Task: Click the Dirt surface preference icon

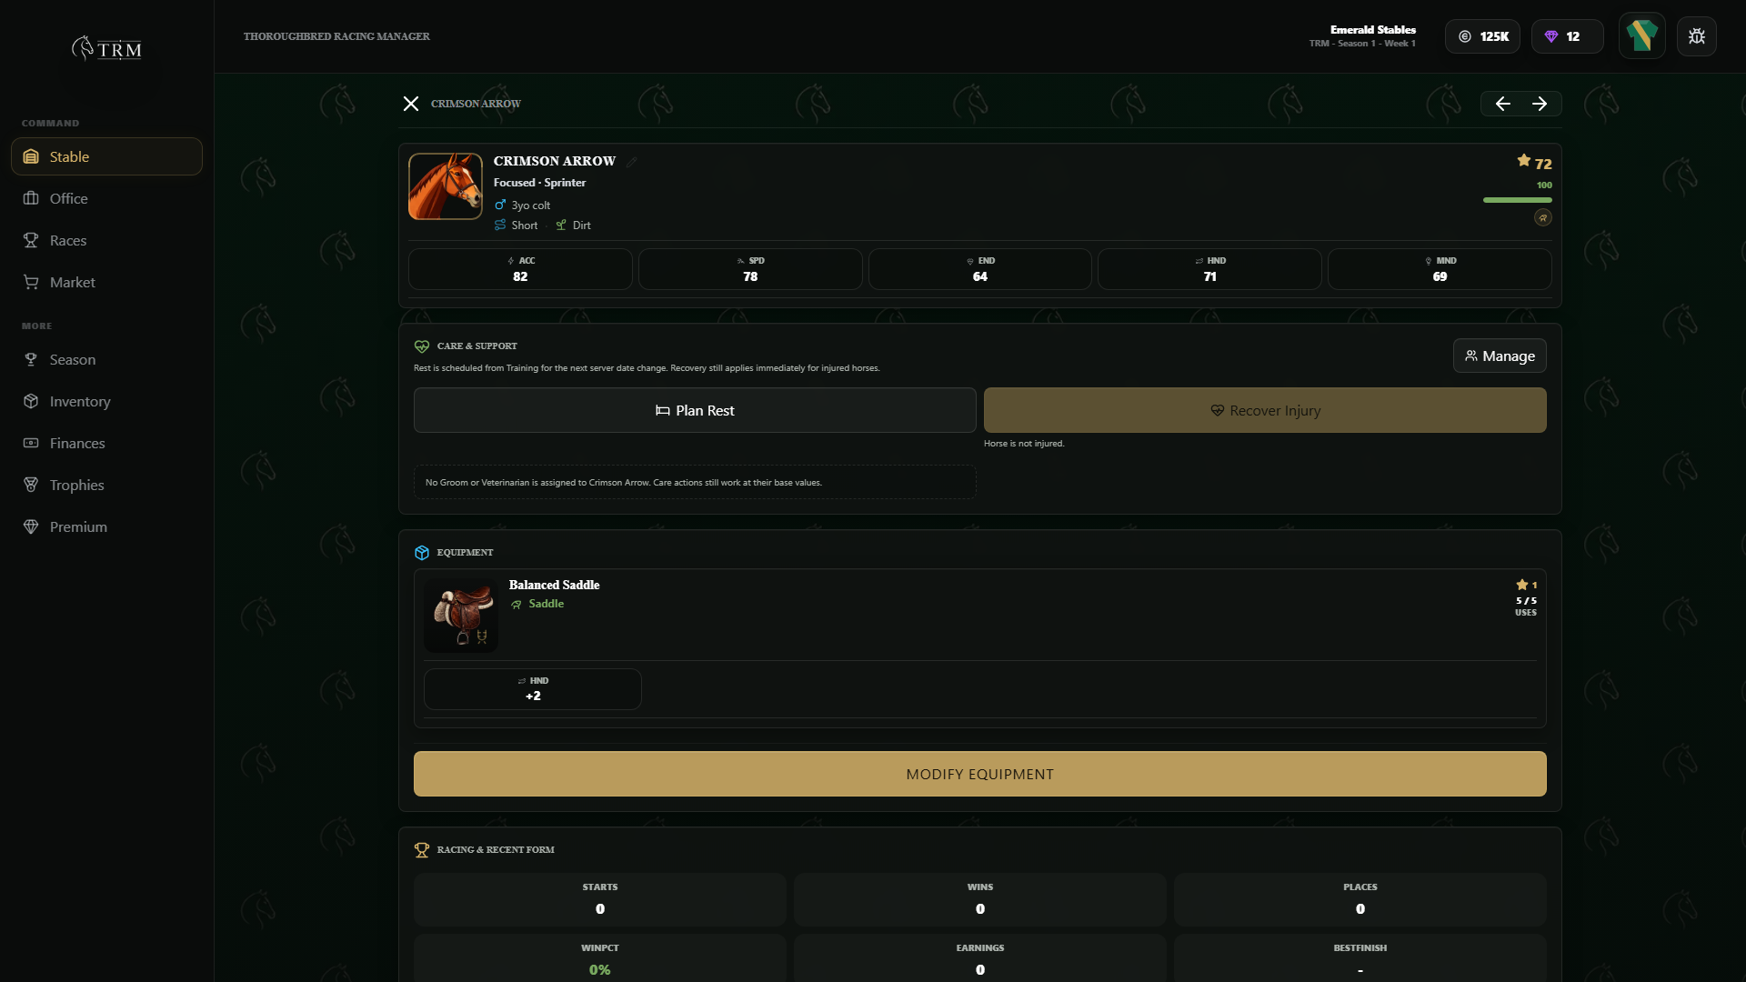Action: coord(561,225)
